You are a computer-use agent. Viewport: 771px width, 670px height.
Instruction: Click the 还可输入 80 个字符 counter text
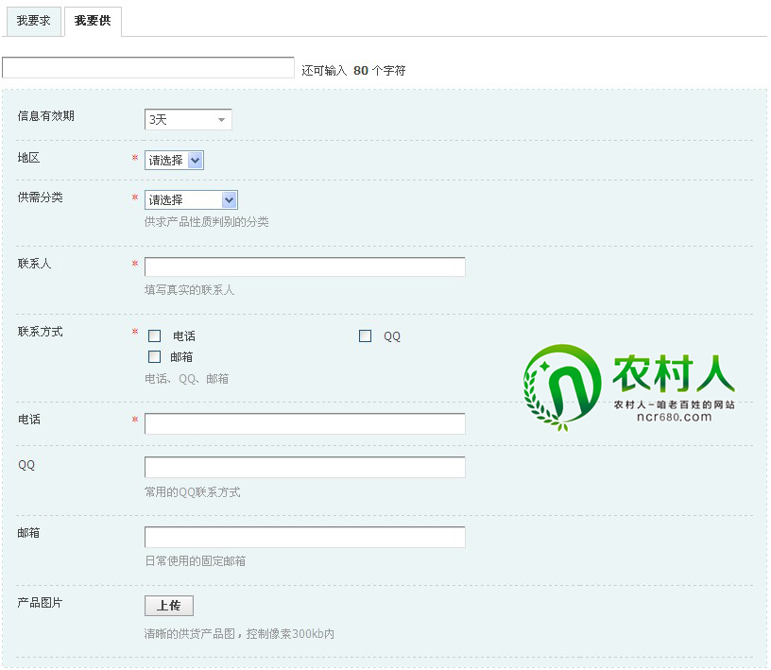pyautogui.click(x=353, y=71)
